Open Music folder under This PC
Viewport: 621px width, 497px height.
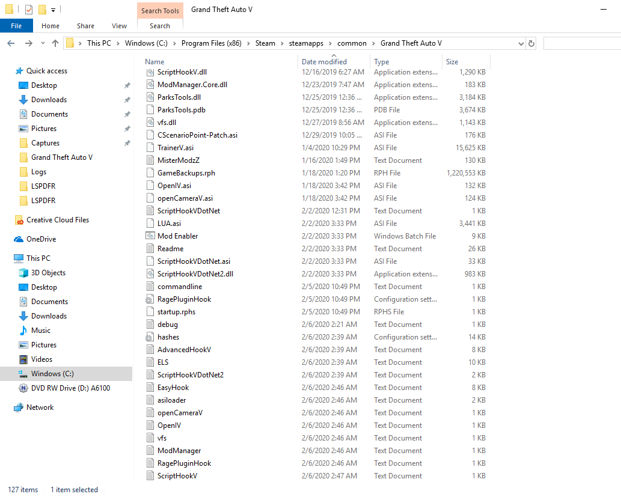pyautogui.click(x=40, y=331)
